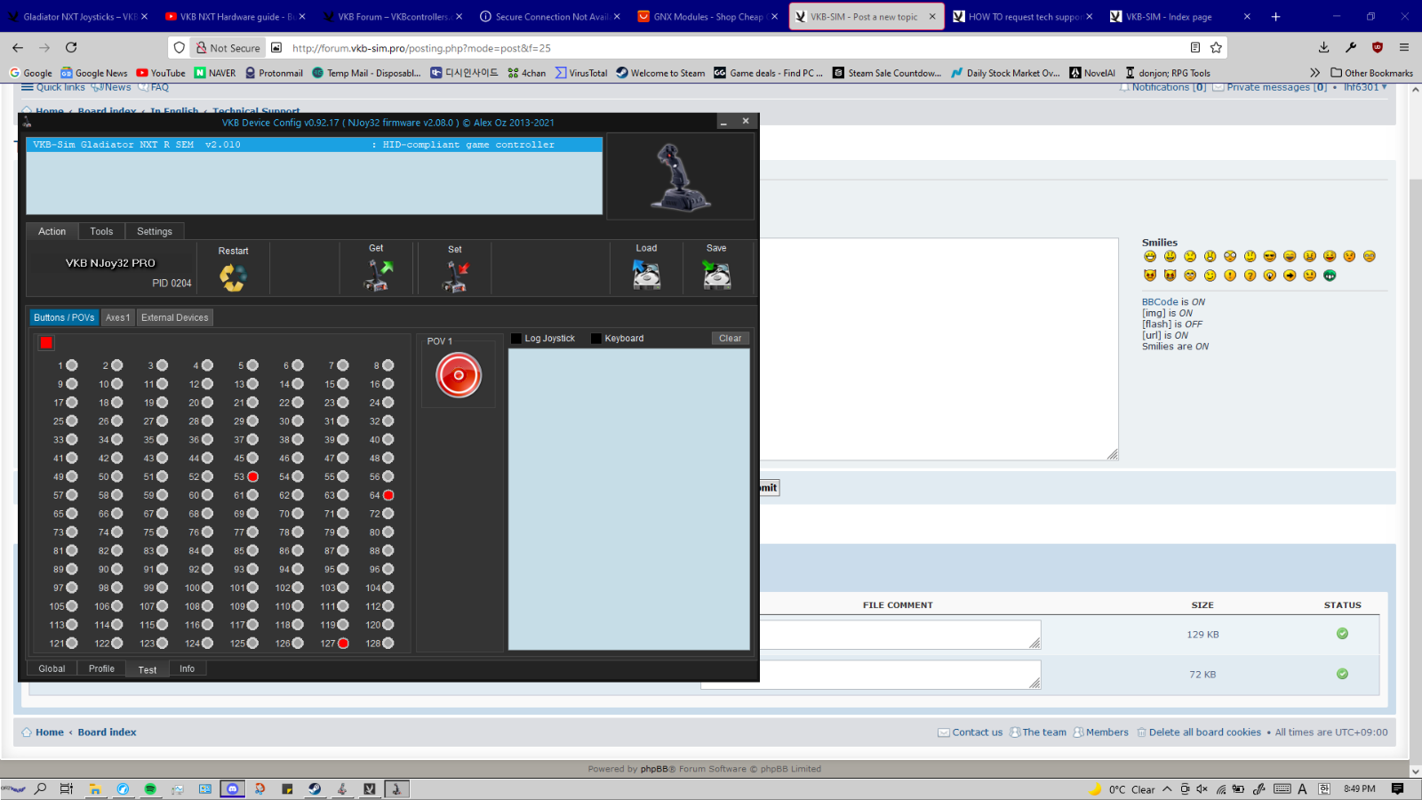
Task: Click the Save profile disk icon
Action: [716, 275]
